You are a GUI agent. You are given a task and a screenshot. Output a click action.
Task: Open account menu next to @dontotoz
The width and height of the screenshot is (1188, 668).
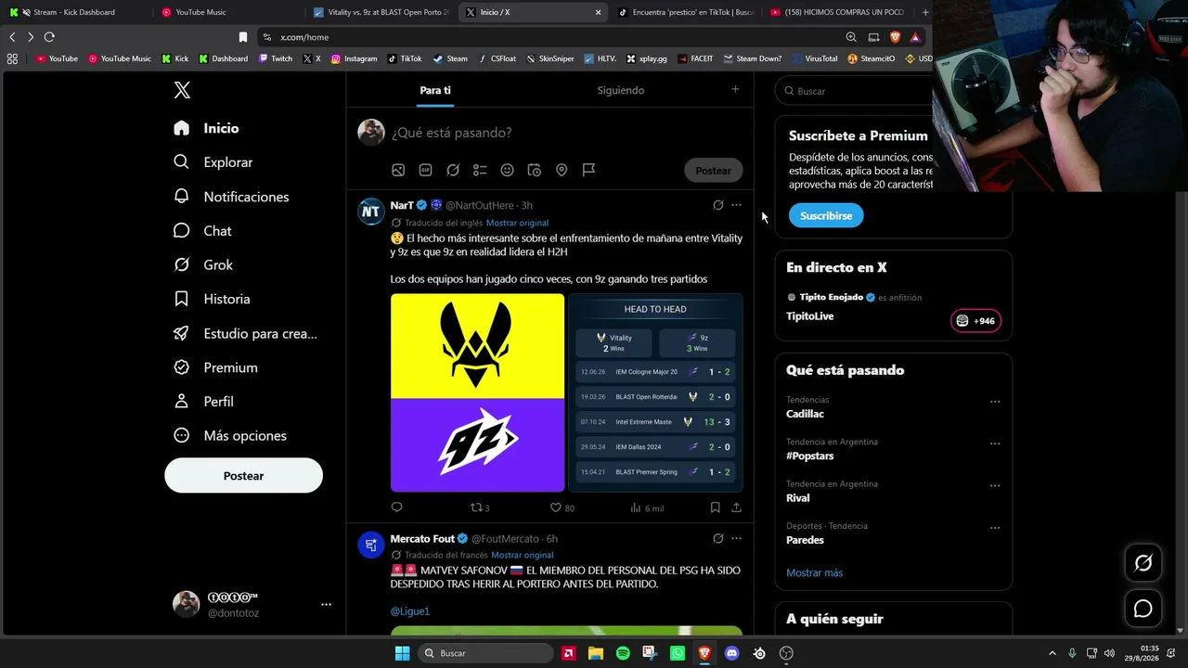click(x=326, y=604)
